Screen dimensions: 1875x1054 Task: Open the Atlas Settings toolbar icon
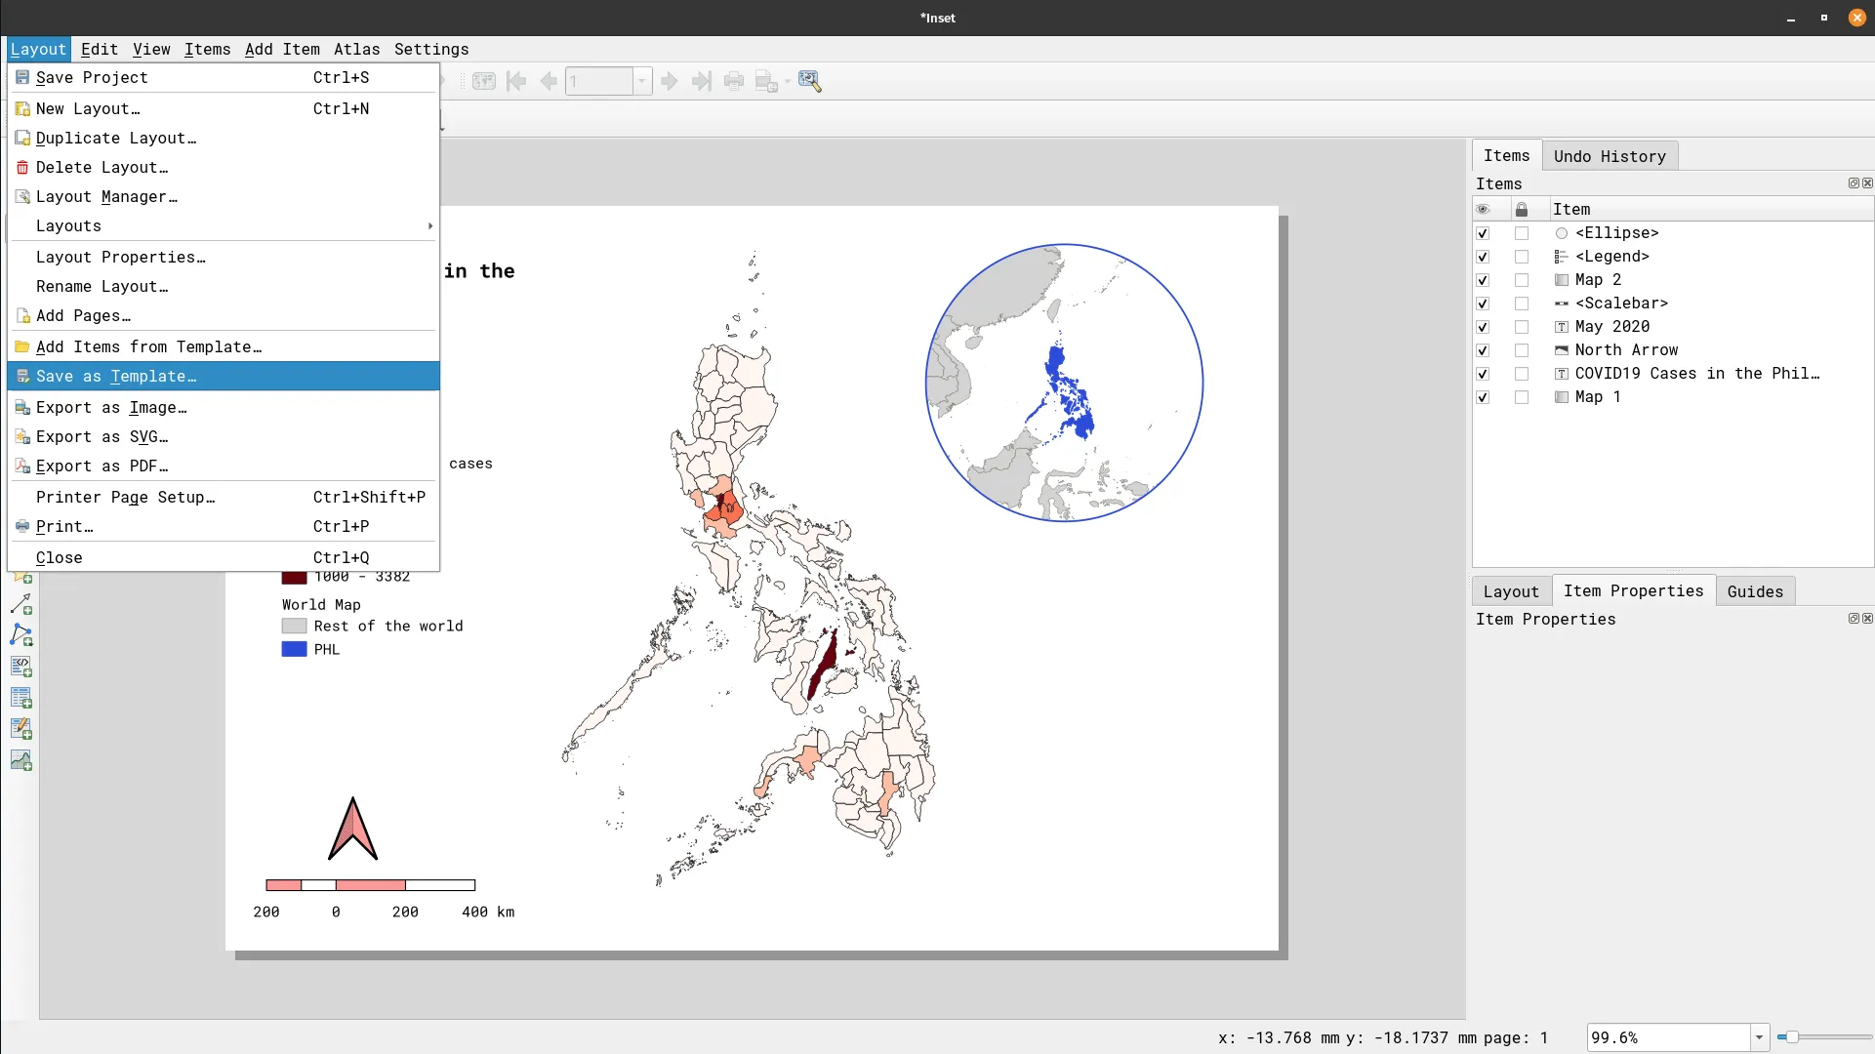(809, 81)
